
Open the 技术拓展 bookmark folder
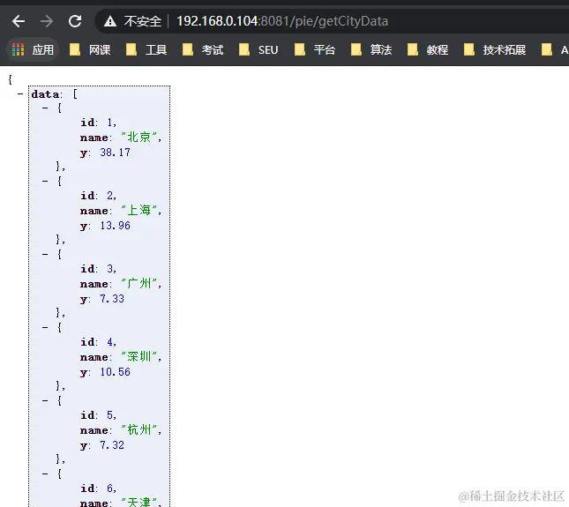tap(495, 49)
